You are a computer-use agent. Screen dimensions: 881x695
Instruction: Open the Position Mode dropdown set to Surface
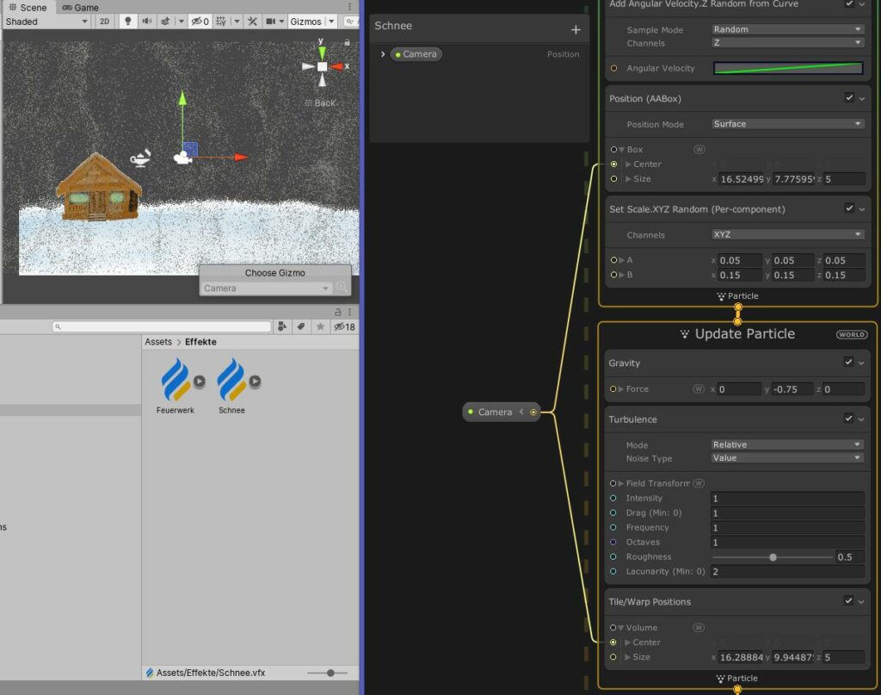[787, 124]
